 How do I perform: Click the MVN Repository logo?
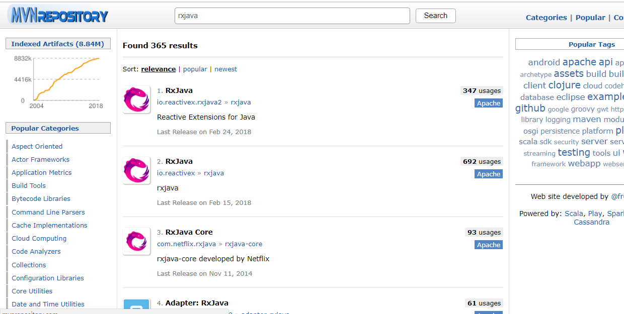(x=58, y=15)
